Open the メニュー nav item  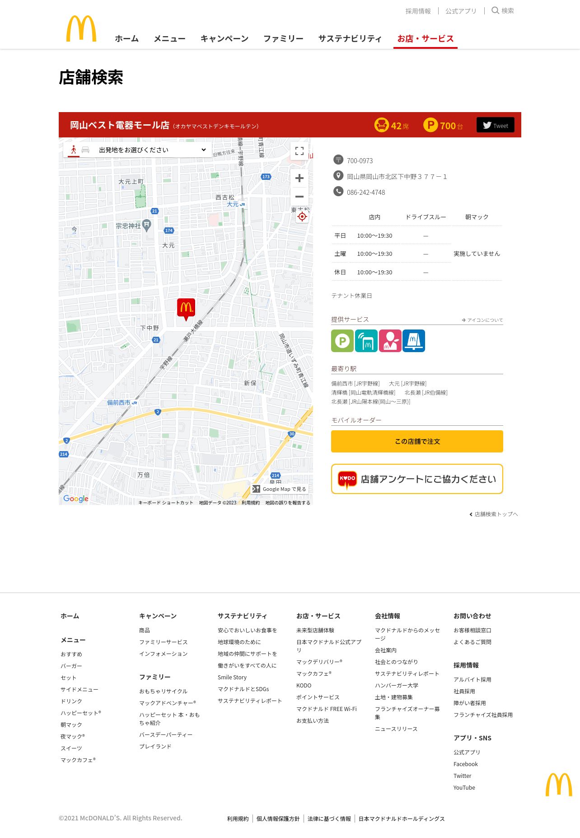[x=169, y=38]
